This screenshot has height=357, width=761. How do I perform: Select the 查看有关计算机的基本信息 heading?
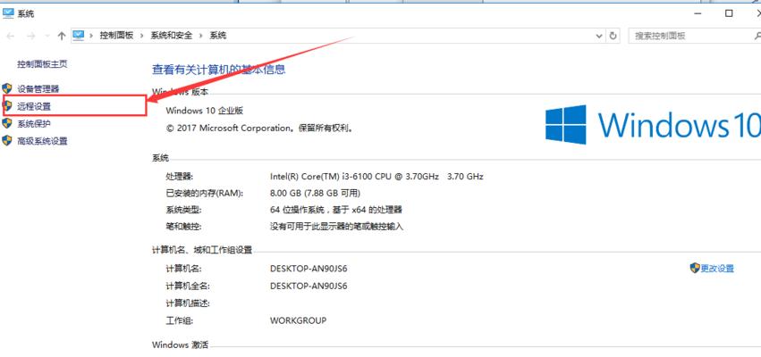pyautogui.click(x=219, y=70)
